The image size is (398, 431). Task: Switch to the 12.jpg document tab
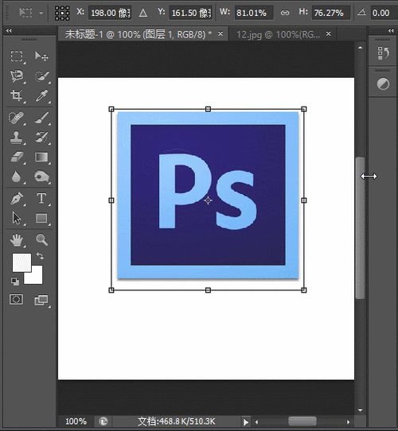coord(279,35)
